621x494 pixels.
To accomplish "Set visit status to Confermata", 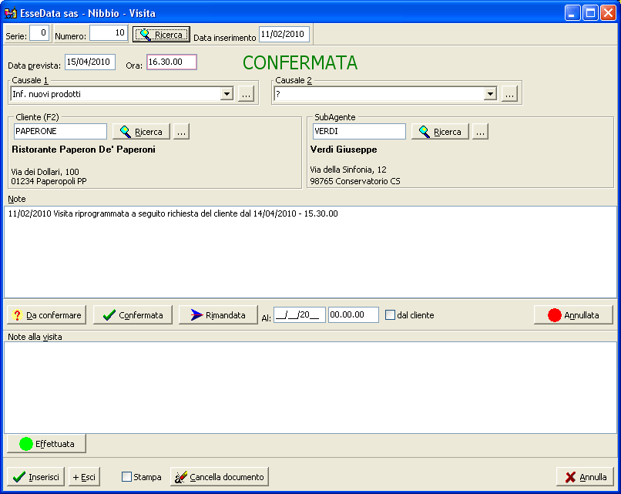I will click(x=133, y=315).
